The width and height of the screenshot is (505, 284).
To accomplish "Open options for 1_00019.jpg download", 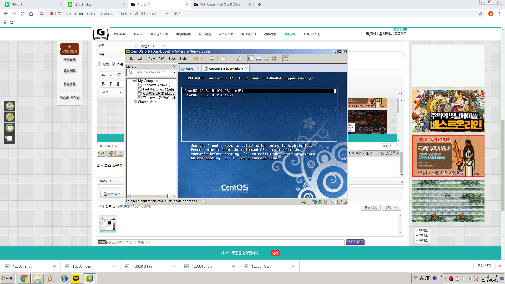I will tap(54, 266).
